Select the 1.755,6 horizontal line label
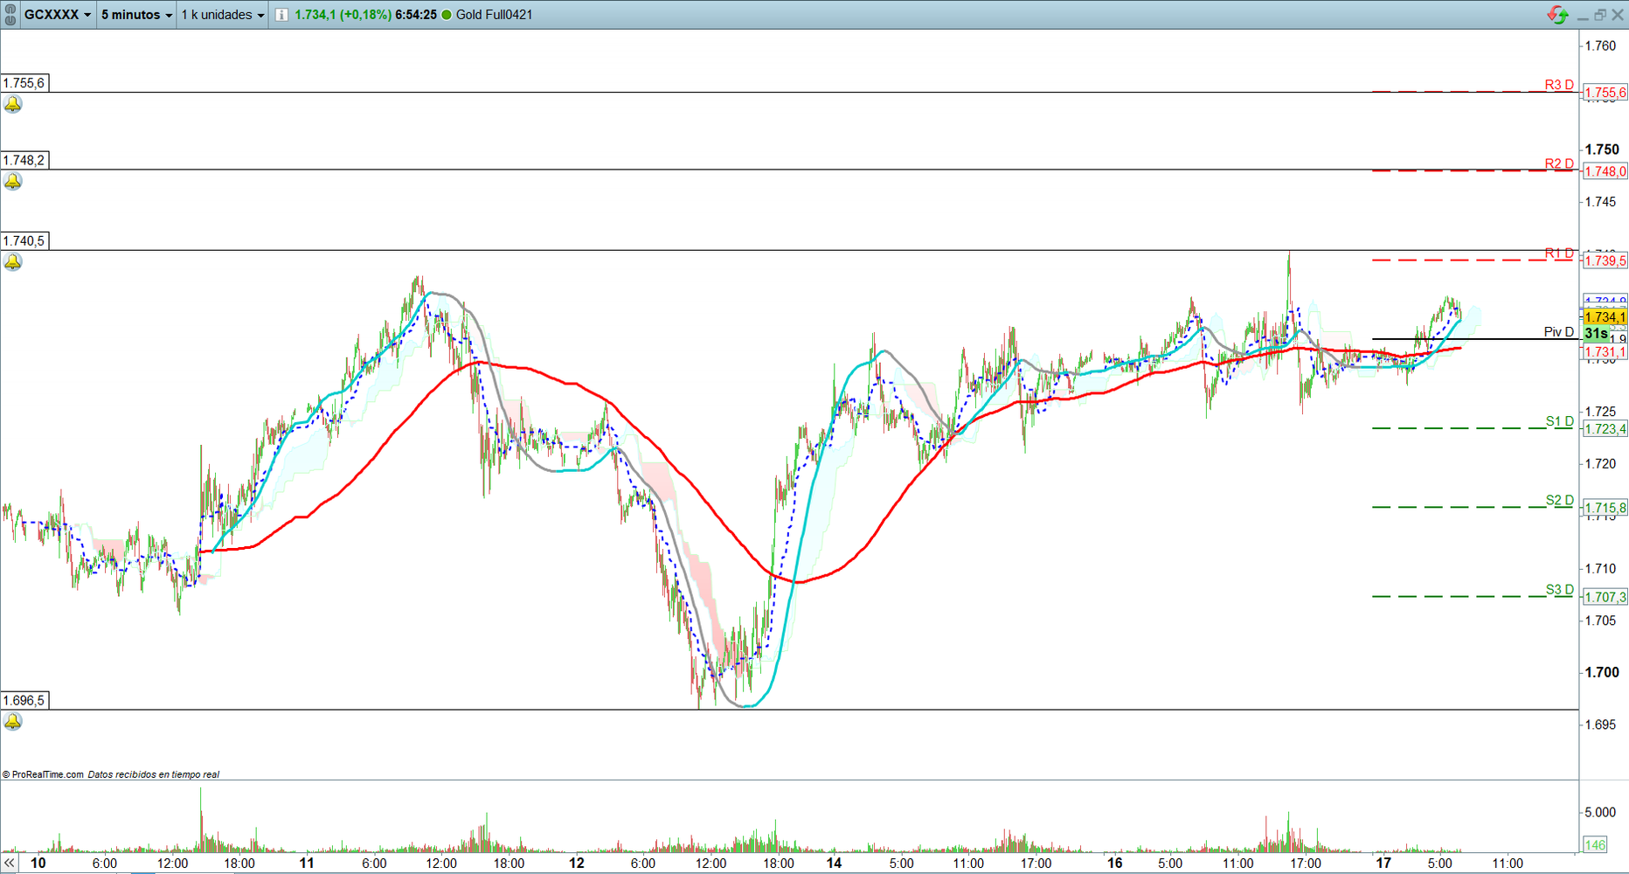The width and height of the screenshot is (1629, 874). coord(24,83)
